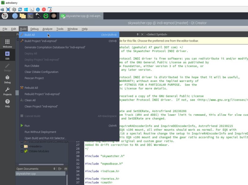Click the gnu.org licenses URL in code
Image resolution: width=248 pixels, height=185 pixels.
[223, 100]
